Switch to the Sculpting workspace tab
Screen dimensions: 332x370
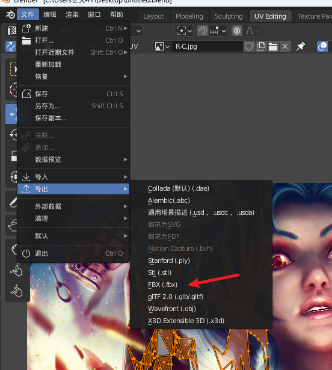(229, 16)
